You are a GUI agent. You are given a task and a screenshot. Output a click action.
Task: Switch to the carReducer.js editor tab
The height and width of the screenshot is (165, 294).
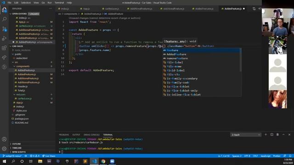click(111, 9)
